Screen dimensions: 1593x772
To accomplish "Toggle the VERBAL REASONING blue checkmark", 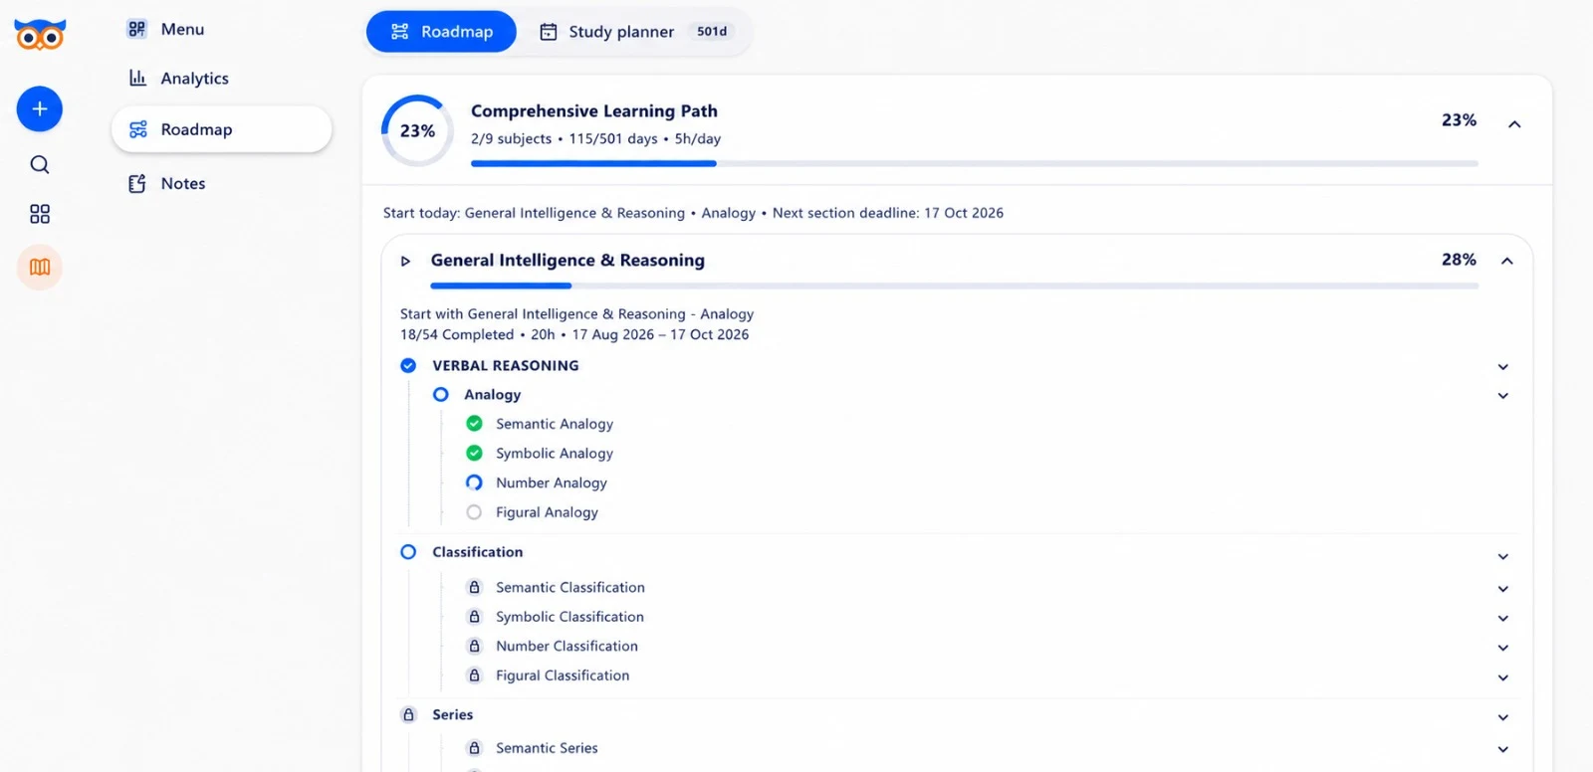I will point(408,365).
